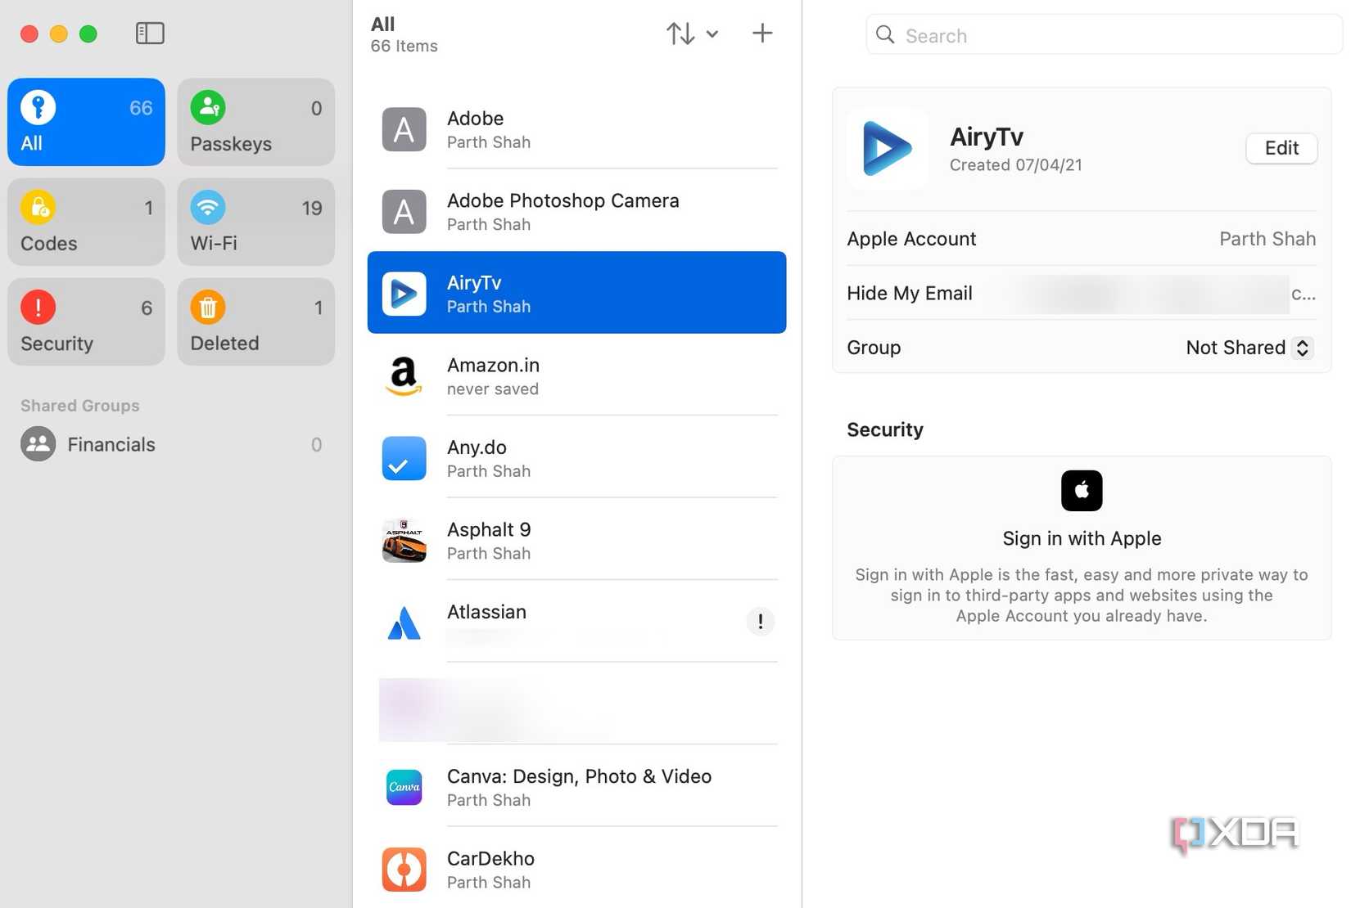Click the AiryTv detail header icon
The width and height of the screenshot is (1351, 908).
click(888, 149)
